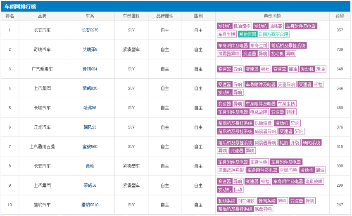Viewport: 352px width, 216px height.
Task: Click the 典型问题 column header
Action: click(x=272, y=16)
